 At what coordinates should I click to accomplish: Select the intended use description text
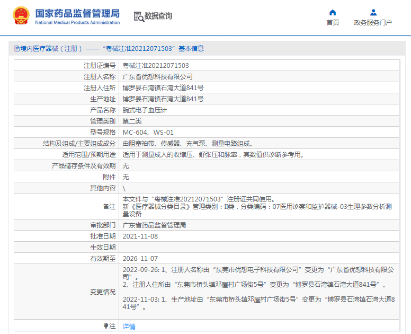click(213, 154)
